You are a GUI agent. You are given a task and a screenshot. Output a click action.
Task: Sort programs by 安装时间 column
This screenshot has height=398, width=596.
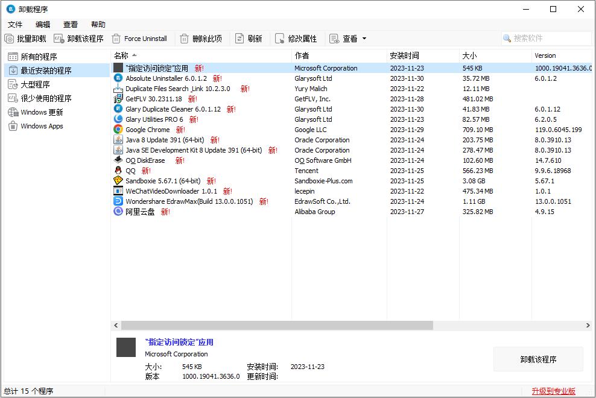pos(404,55)
